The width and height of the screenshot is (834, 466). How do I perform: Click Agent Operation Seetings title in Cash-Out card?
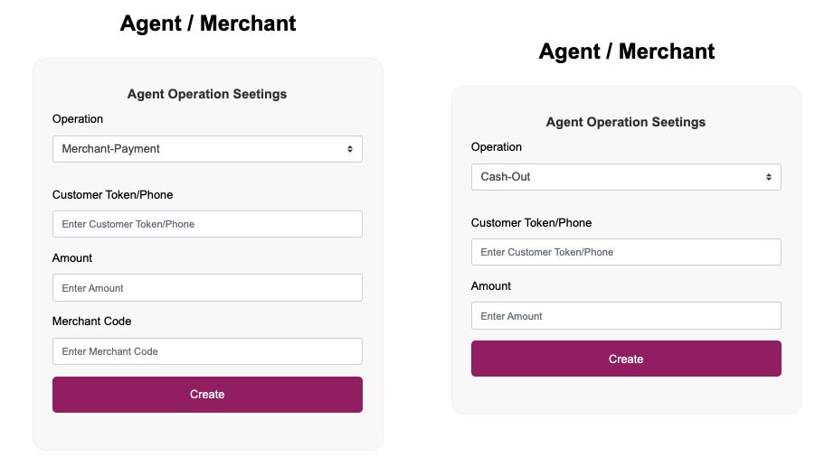[x=626, y=122]
